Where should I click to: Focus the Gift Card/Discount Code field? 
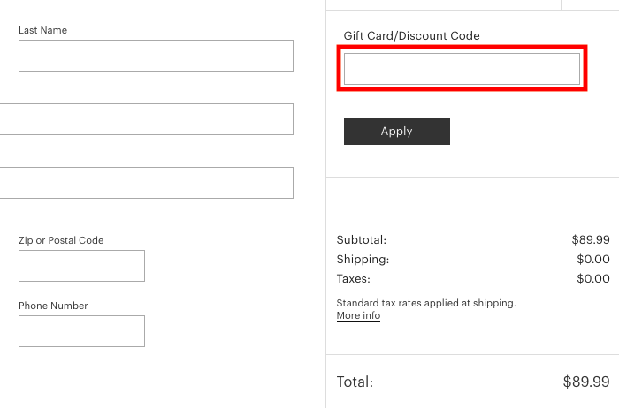coord(462,69)
